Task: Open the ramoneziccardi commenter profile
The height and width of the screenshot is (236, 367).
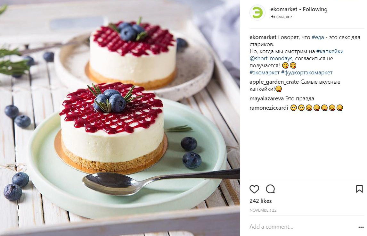Action: coord(269,108)
